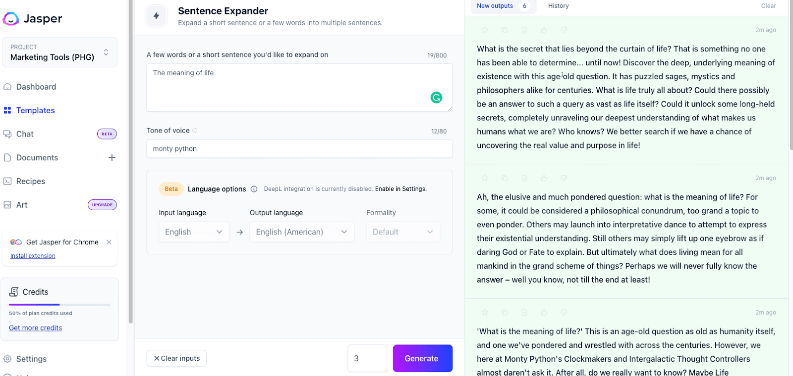Click the outputs panel scrollbar
Image resolution: width=793 pixels, height=376 pixels.
[x=791, y=74]
